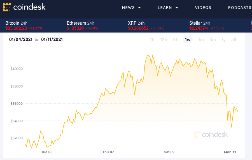Click the $36000 axis label
Screen dimensions: 252x160
pos(17,104)
